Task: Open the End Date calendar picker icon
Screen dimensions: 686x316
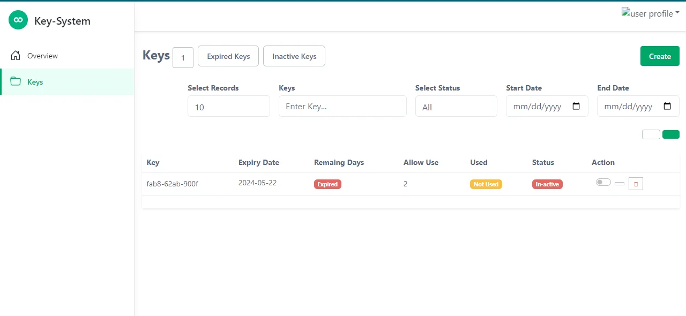Action: coord(667,106)
